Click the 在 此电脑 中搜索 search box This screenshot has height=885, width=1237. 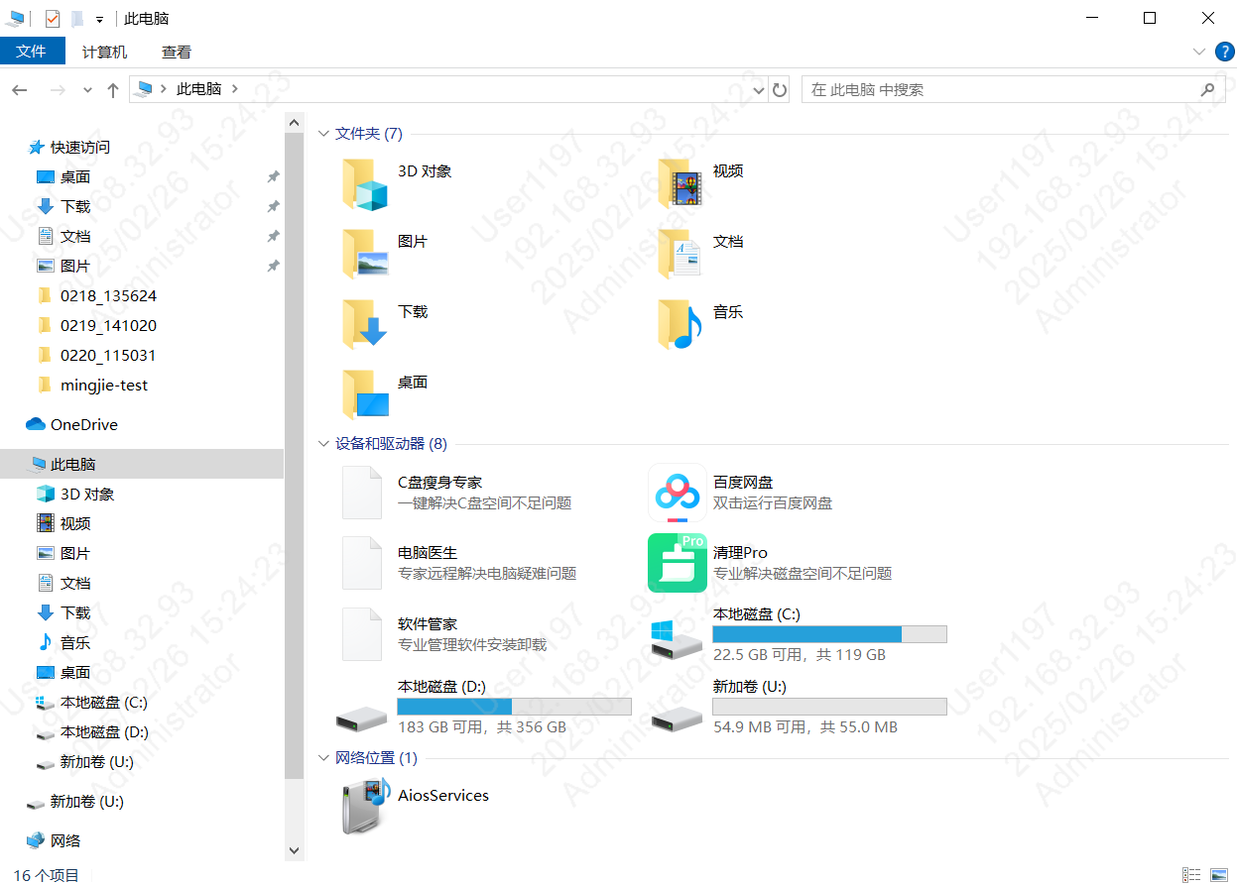click(1002, 89)
